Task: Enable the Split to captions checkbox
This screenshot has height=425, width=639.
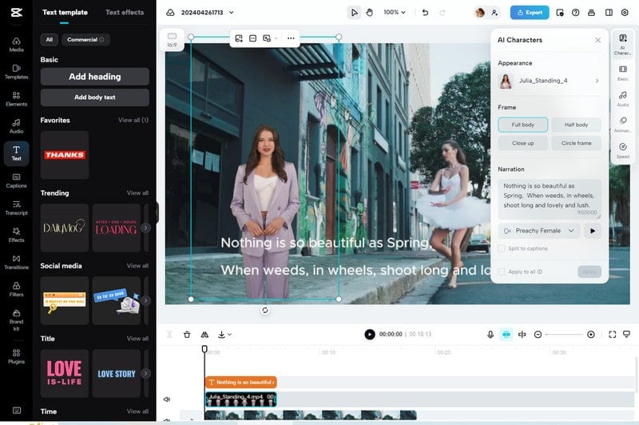Action: point(502,248)
